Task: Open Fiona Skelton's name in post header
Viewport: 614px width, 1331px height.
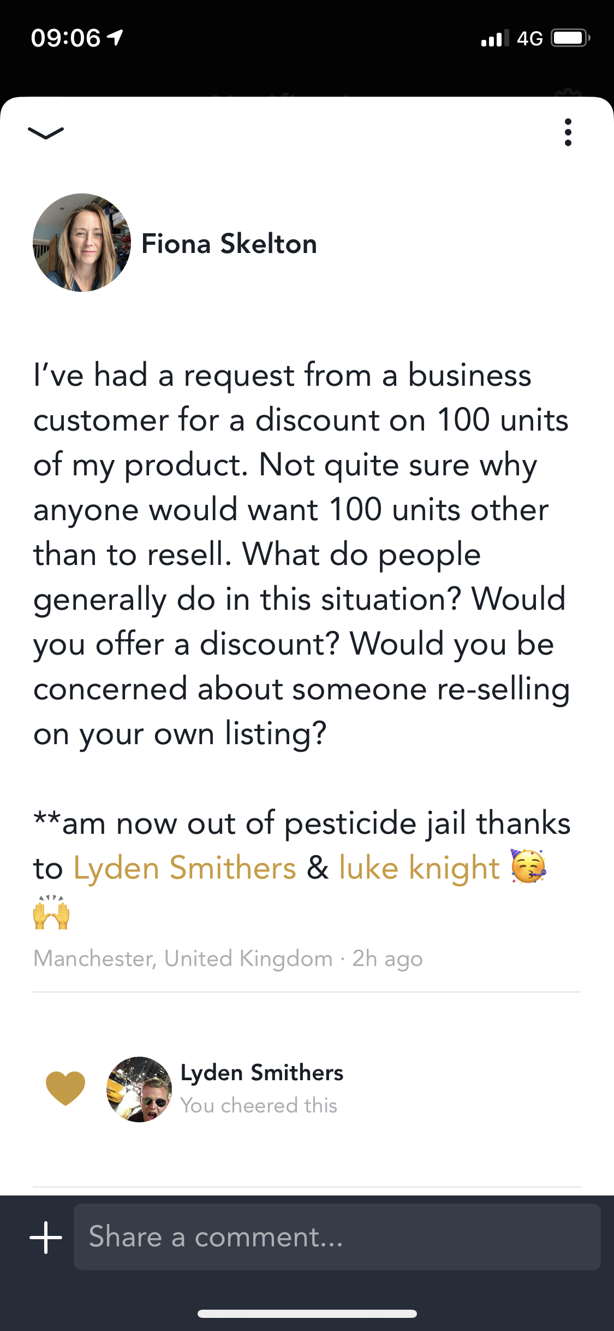Action: (x=229, y=244)
